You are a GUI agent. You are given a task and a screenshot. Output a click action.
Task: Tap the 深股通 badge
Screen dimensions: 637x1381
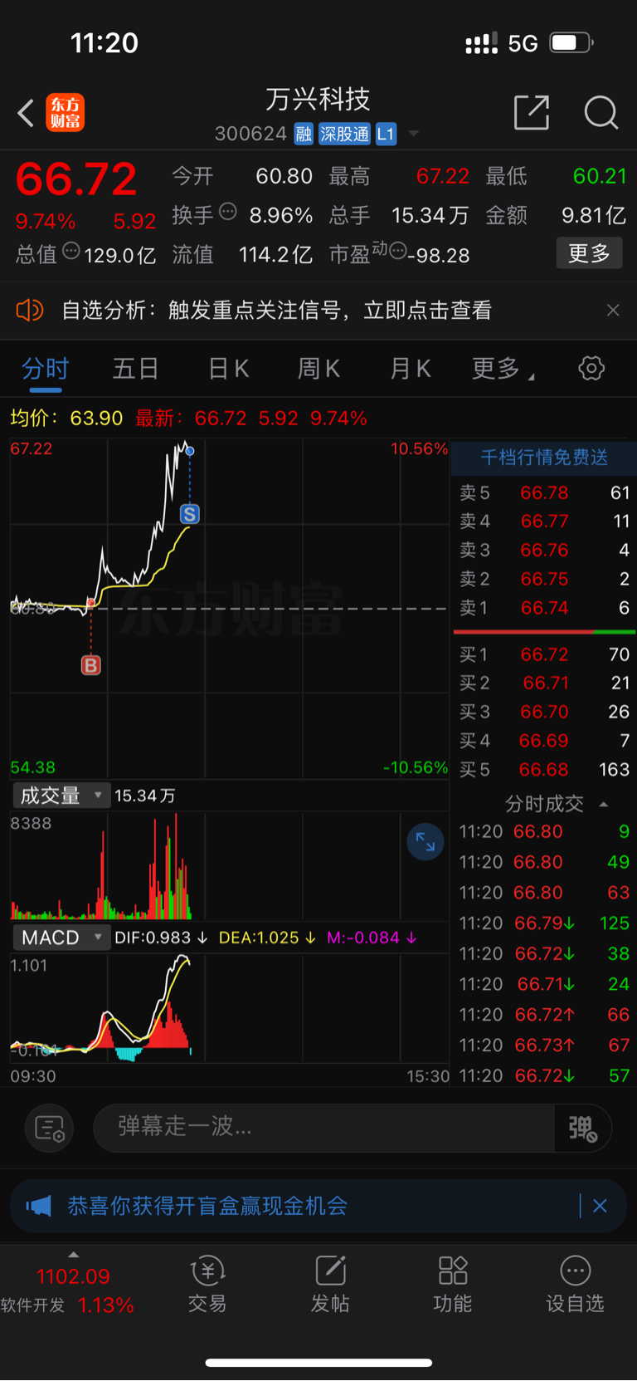[344, 134]
